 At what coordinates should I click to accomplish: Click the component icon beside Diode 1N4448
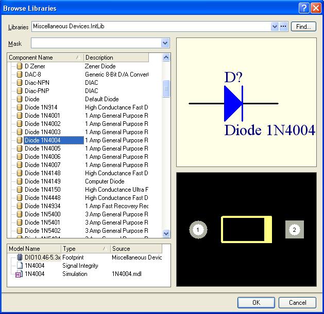[20, 198]
